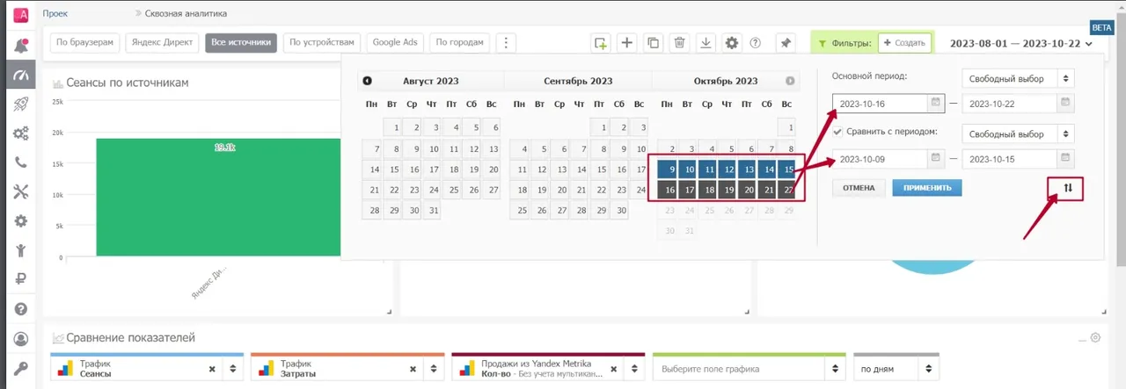The height and width of the screenshot is (389, 1126).
Task: Expand the date range 2023-08-01 — 2023-10-22 selector
Action: click(x=1021, y=43)
